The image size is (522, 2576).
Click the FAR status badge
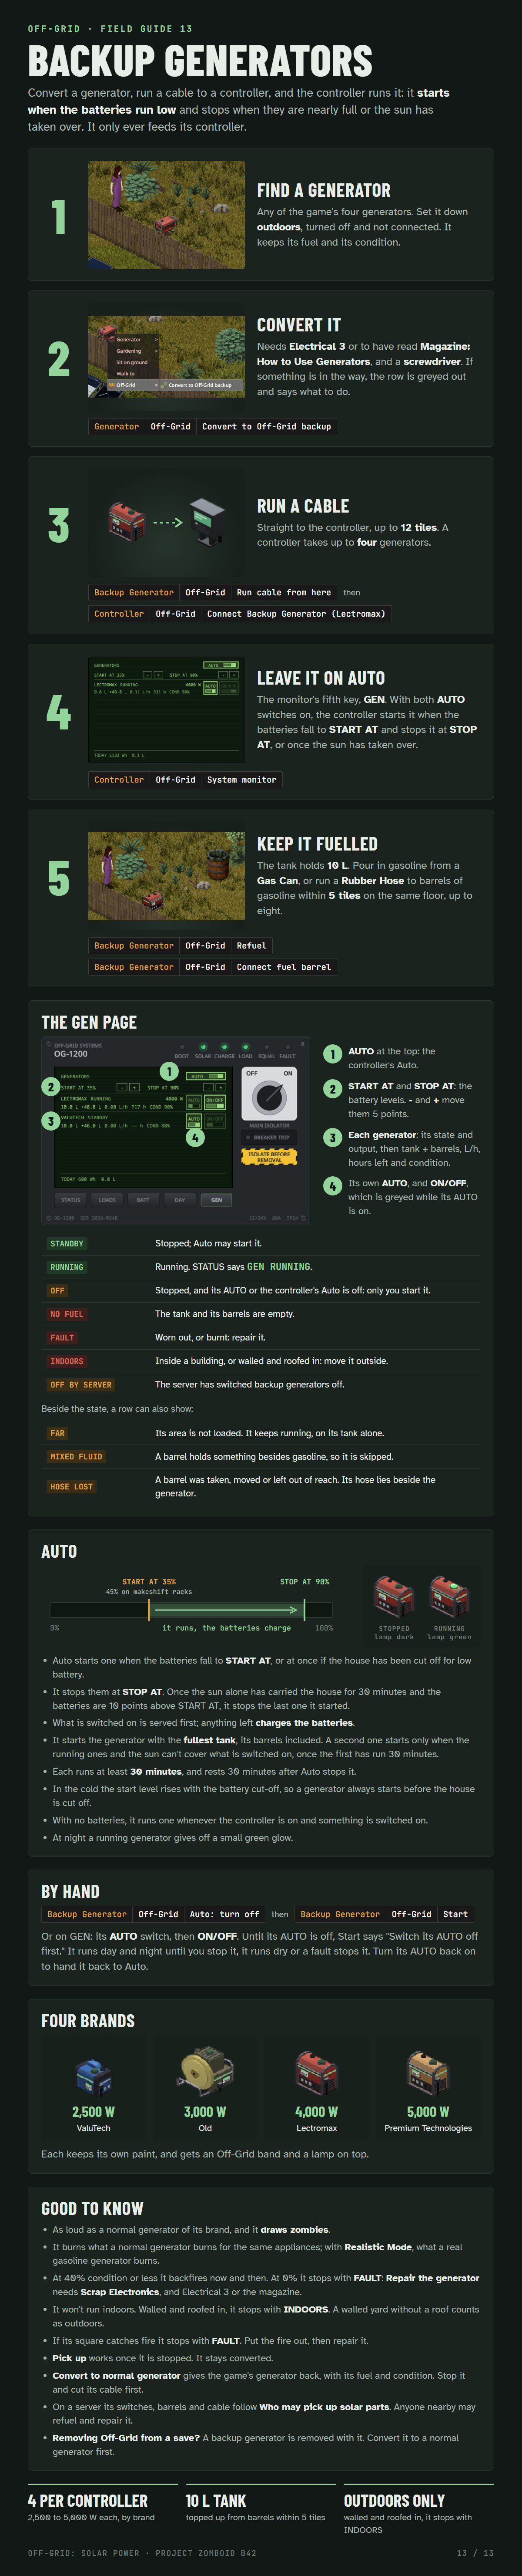(x=57, y=1433)
